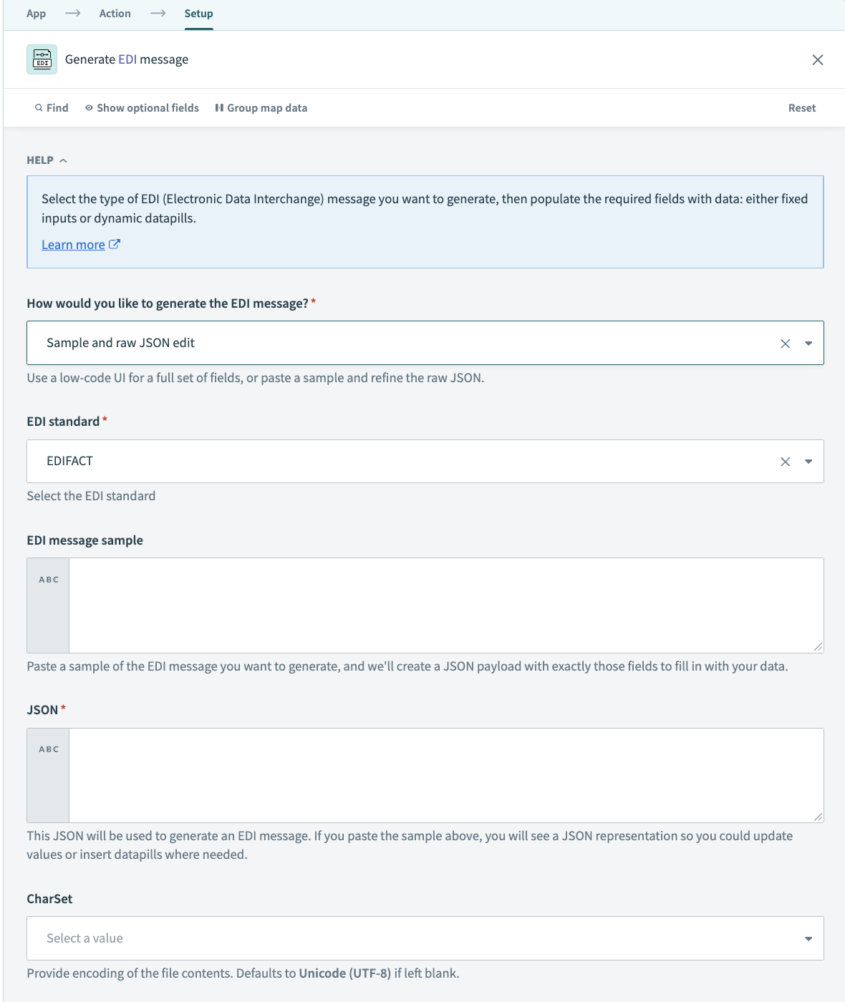Click the EDI app icon in the header

click(42, 59)
